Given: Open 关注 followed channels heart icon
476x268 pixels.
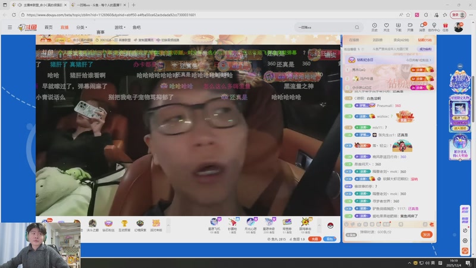Looking at the screenshot, I should [x=386, y=27].
